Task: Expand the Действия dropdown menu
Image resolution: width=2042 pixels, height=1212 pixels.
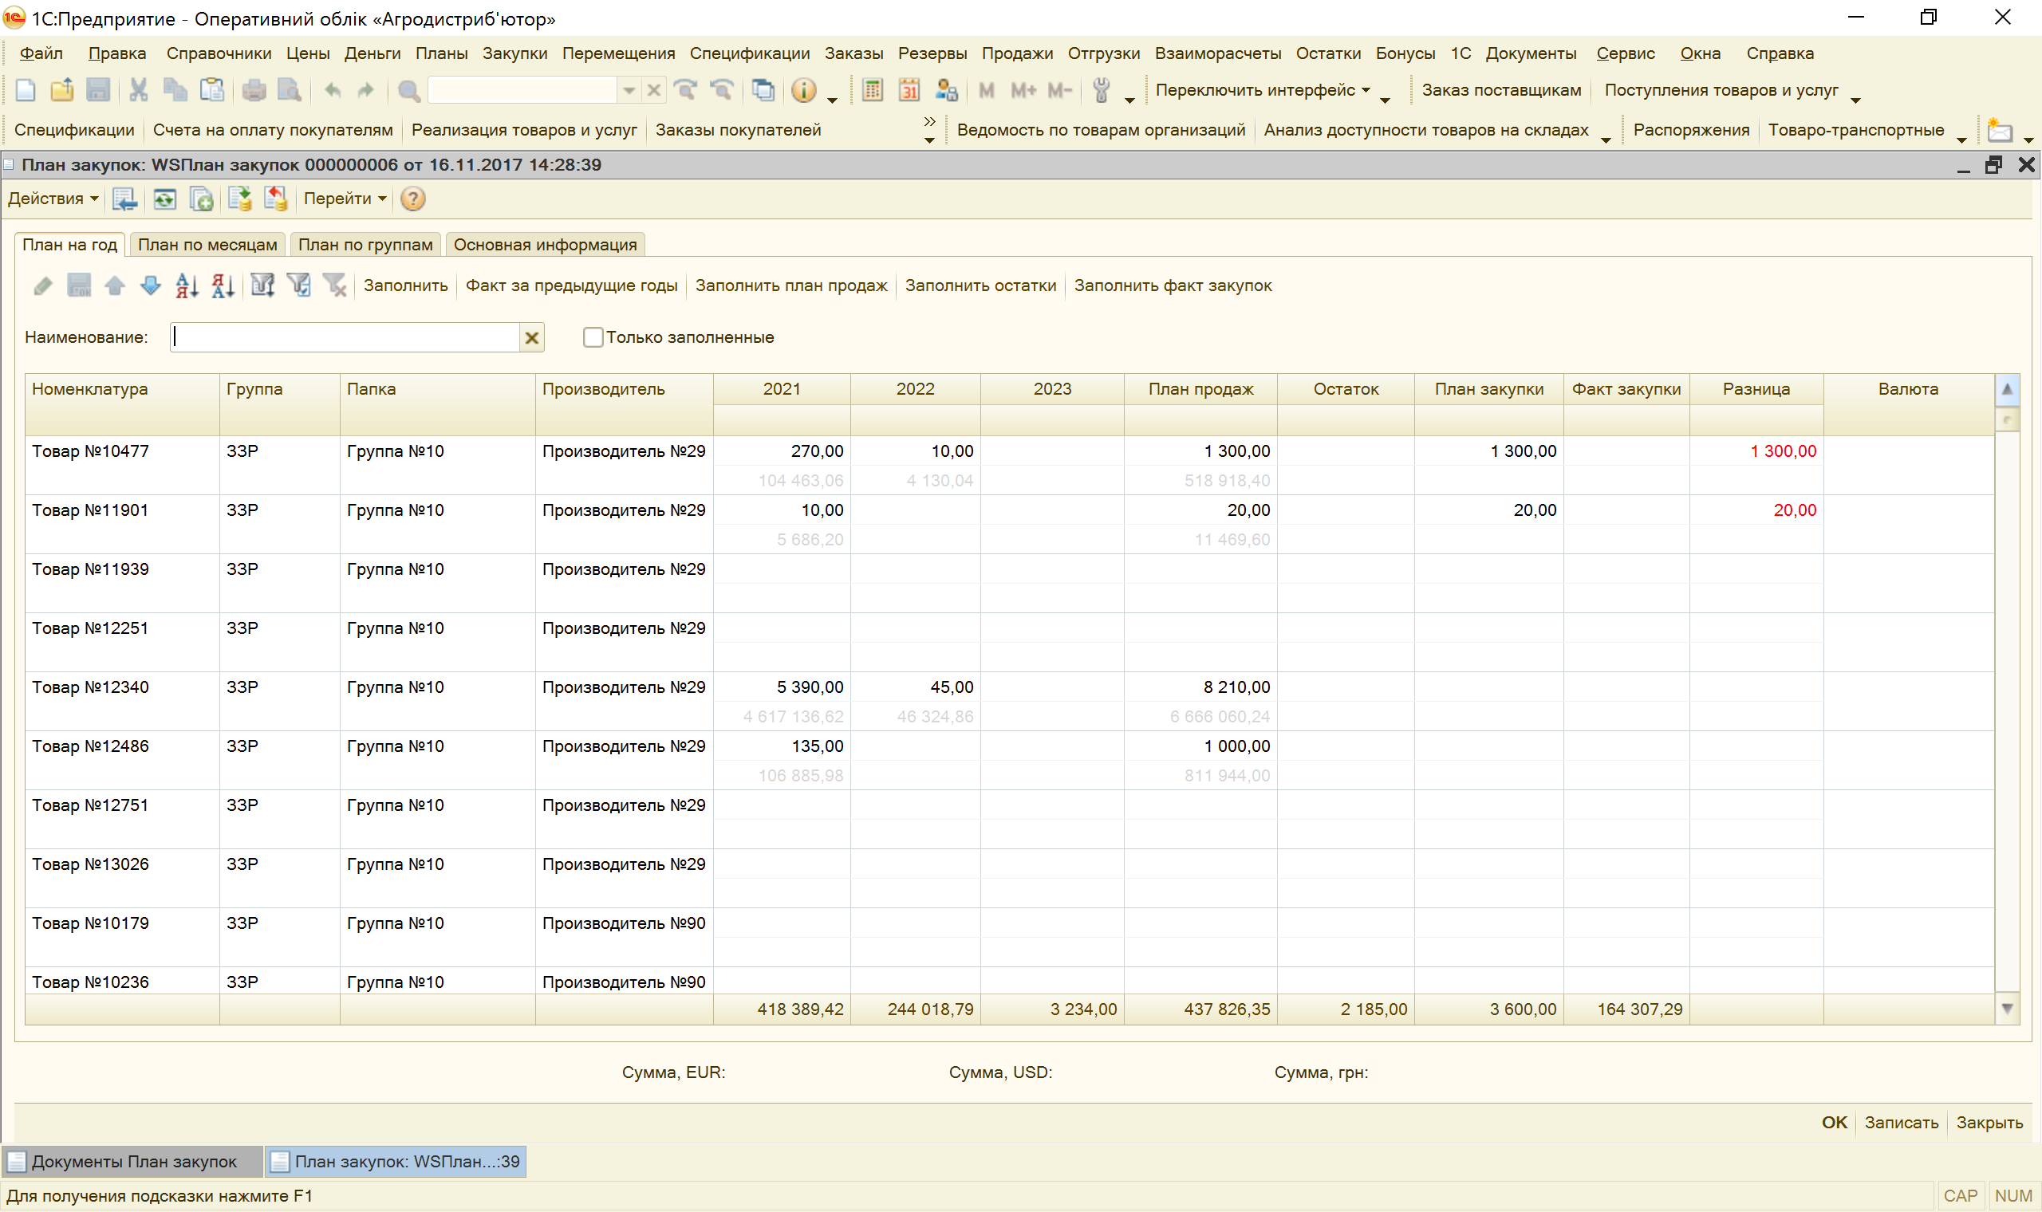Action: click(x=53, y=199)
